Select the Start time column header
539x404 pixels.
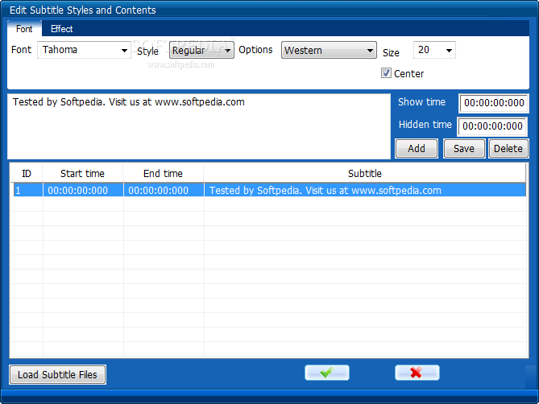coord(82,173)
